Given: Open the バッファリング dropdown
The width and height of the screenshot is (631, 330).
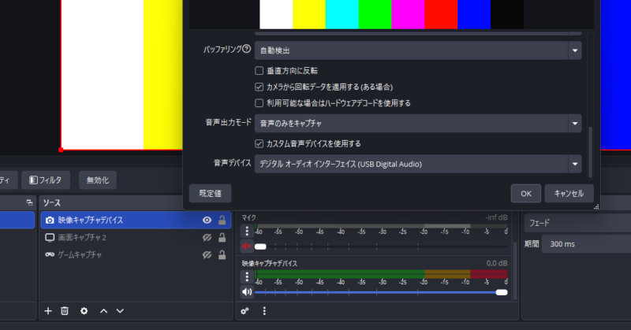Looking at the screenshot, I should pos(417,50).
